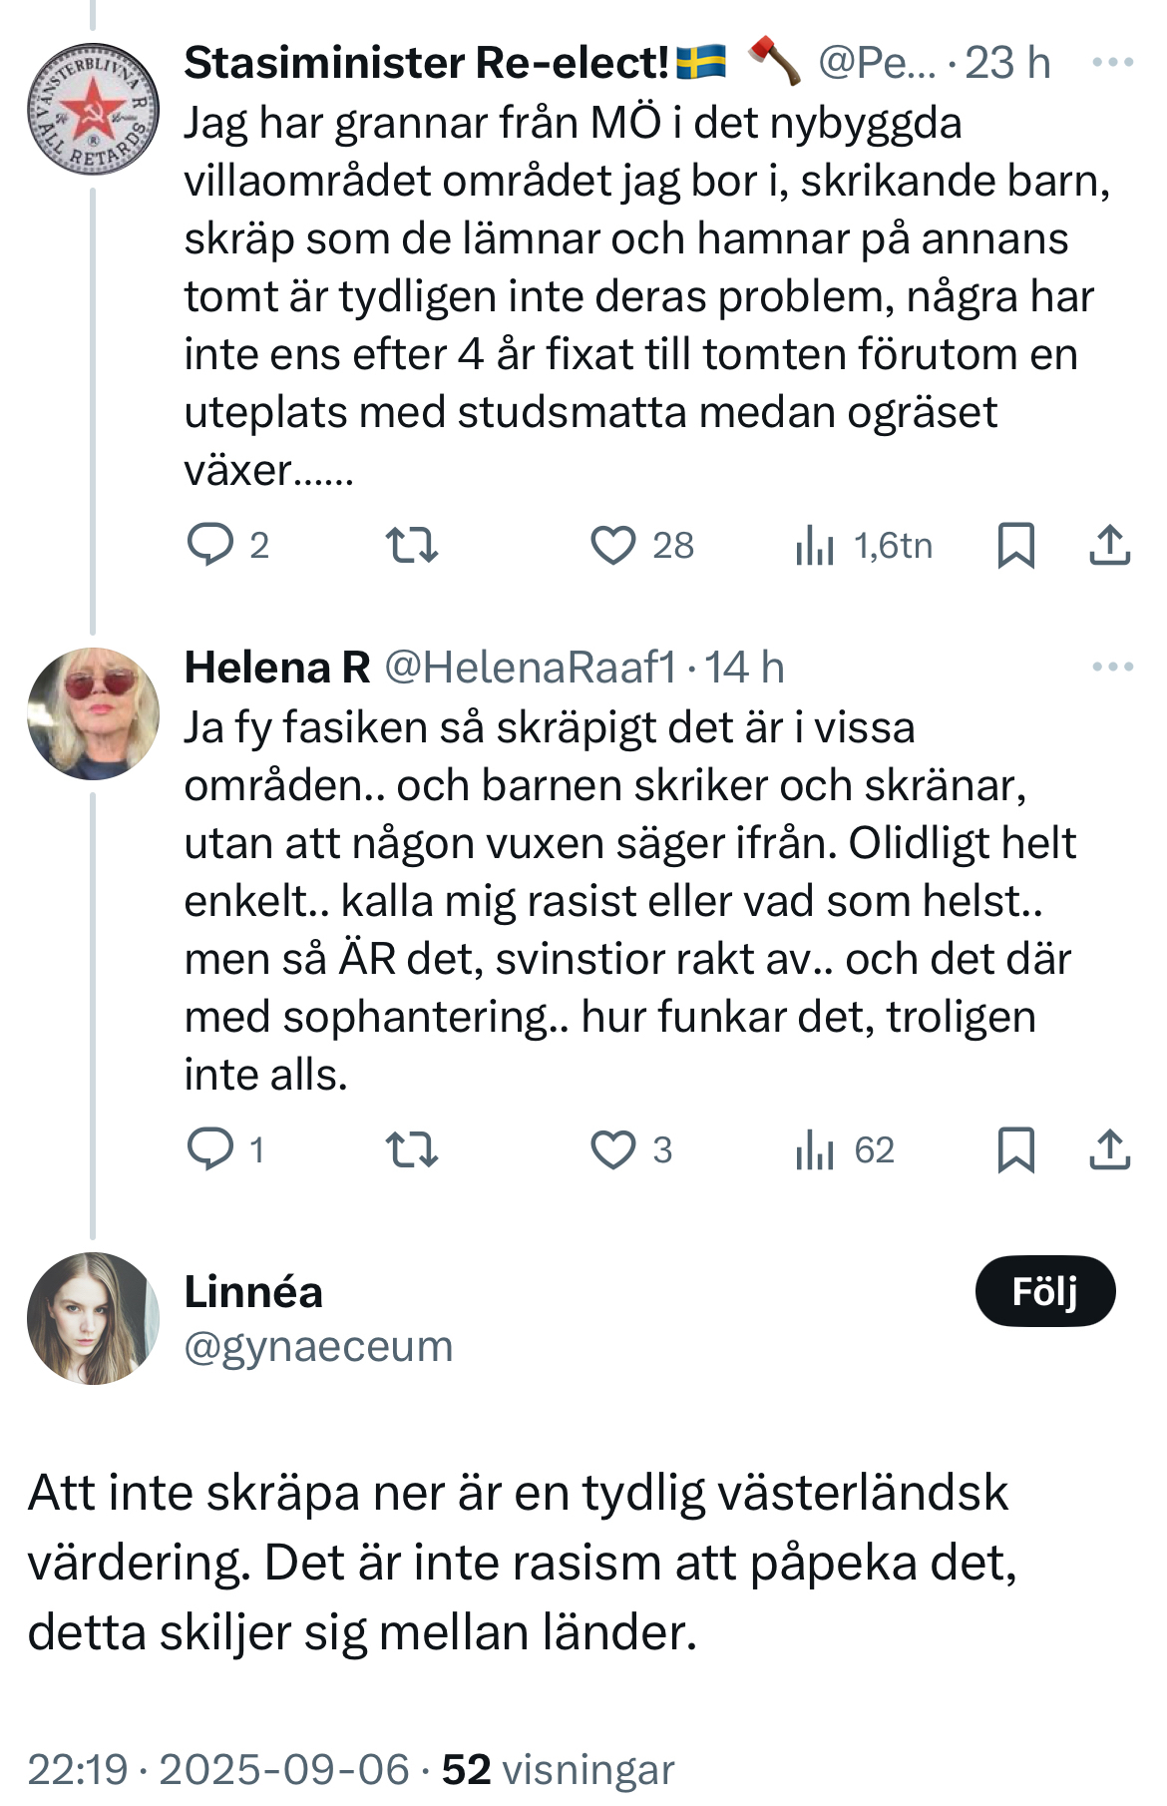Open Linnéa's profile picture

coord(93,1318)
